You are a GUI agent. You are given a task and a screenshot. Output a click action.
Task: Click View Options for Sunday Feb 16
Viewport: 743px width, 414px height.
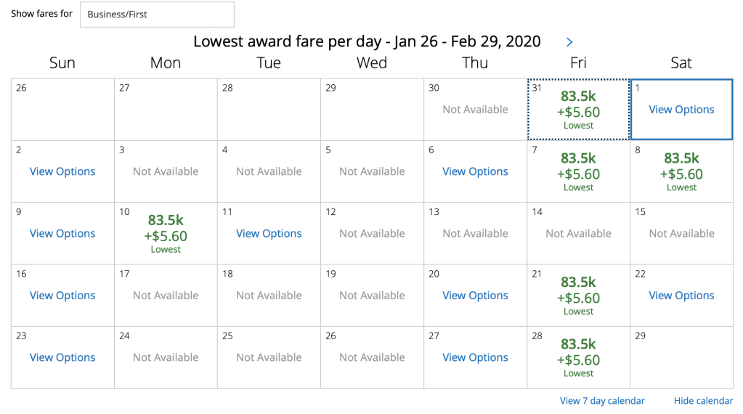pos(62,296)
